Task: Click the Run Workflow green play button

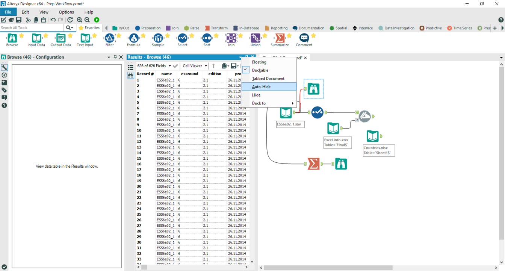Action: pos(97,20)
